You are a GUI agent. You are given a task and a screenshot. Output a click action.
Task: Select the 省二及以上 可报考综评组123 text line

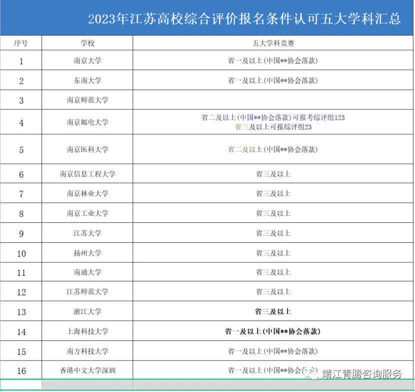tap(273, 118)
